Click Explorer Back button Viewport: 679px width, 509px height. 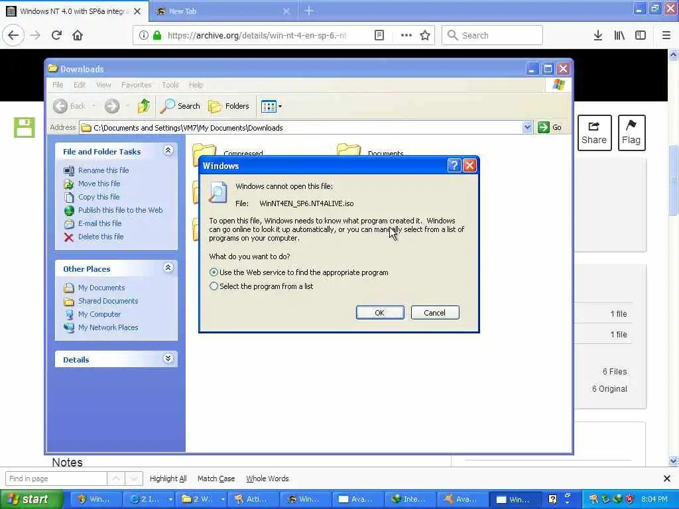point(69,106)
